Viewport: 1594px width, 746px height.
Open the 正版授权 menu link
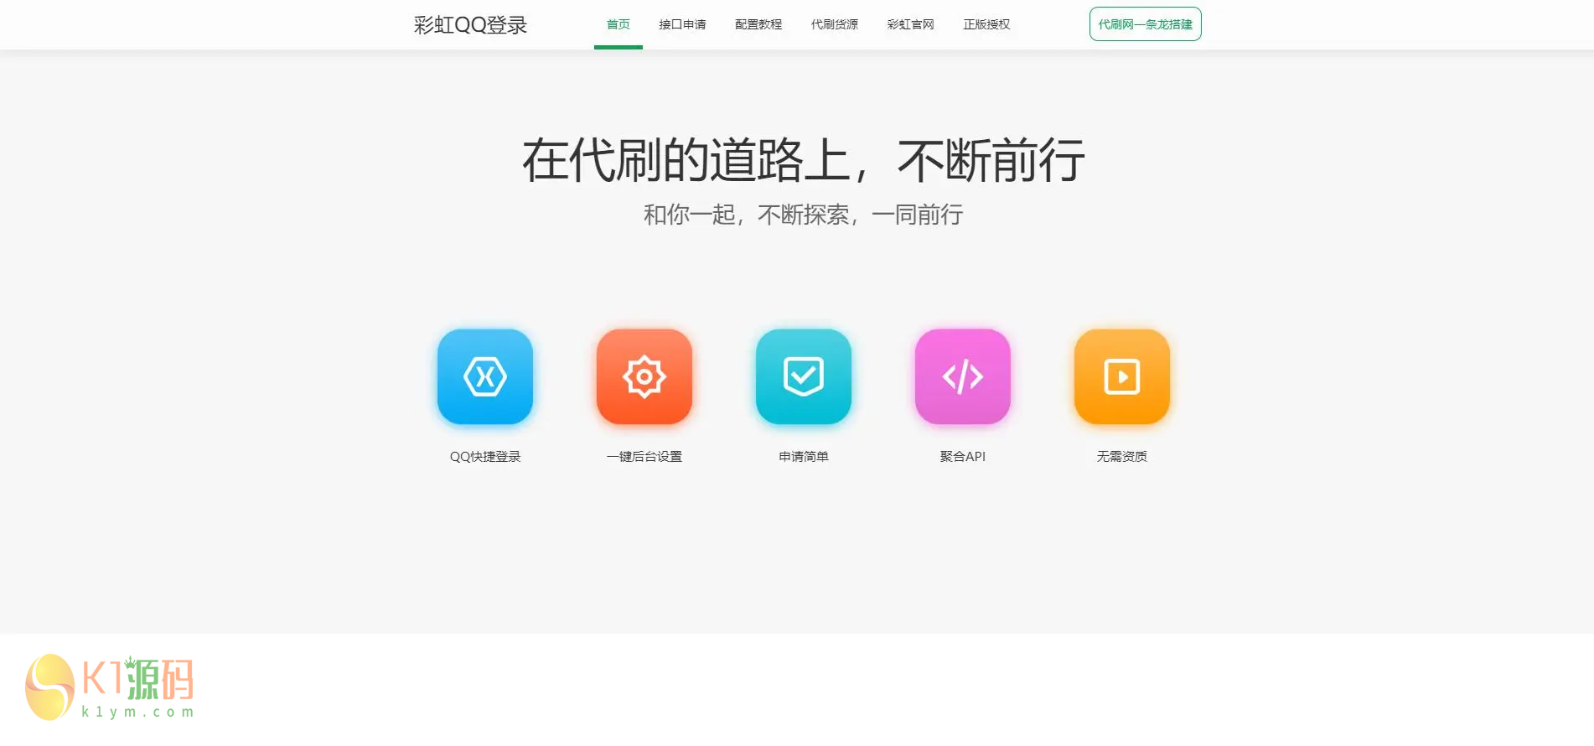(x=986, y=24)
